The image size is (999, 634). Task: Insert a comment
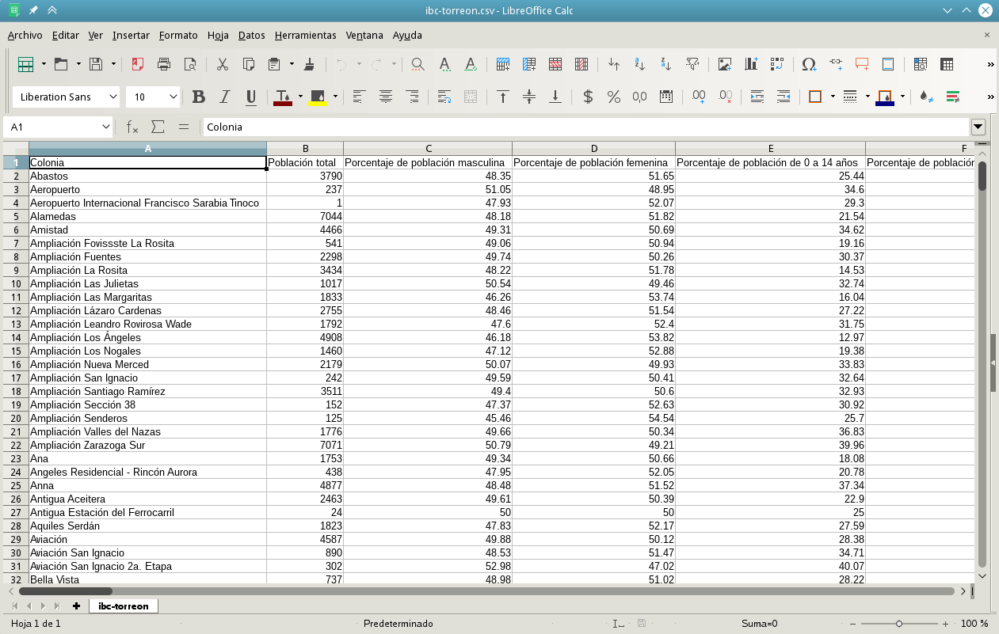[863, 64]
